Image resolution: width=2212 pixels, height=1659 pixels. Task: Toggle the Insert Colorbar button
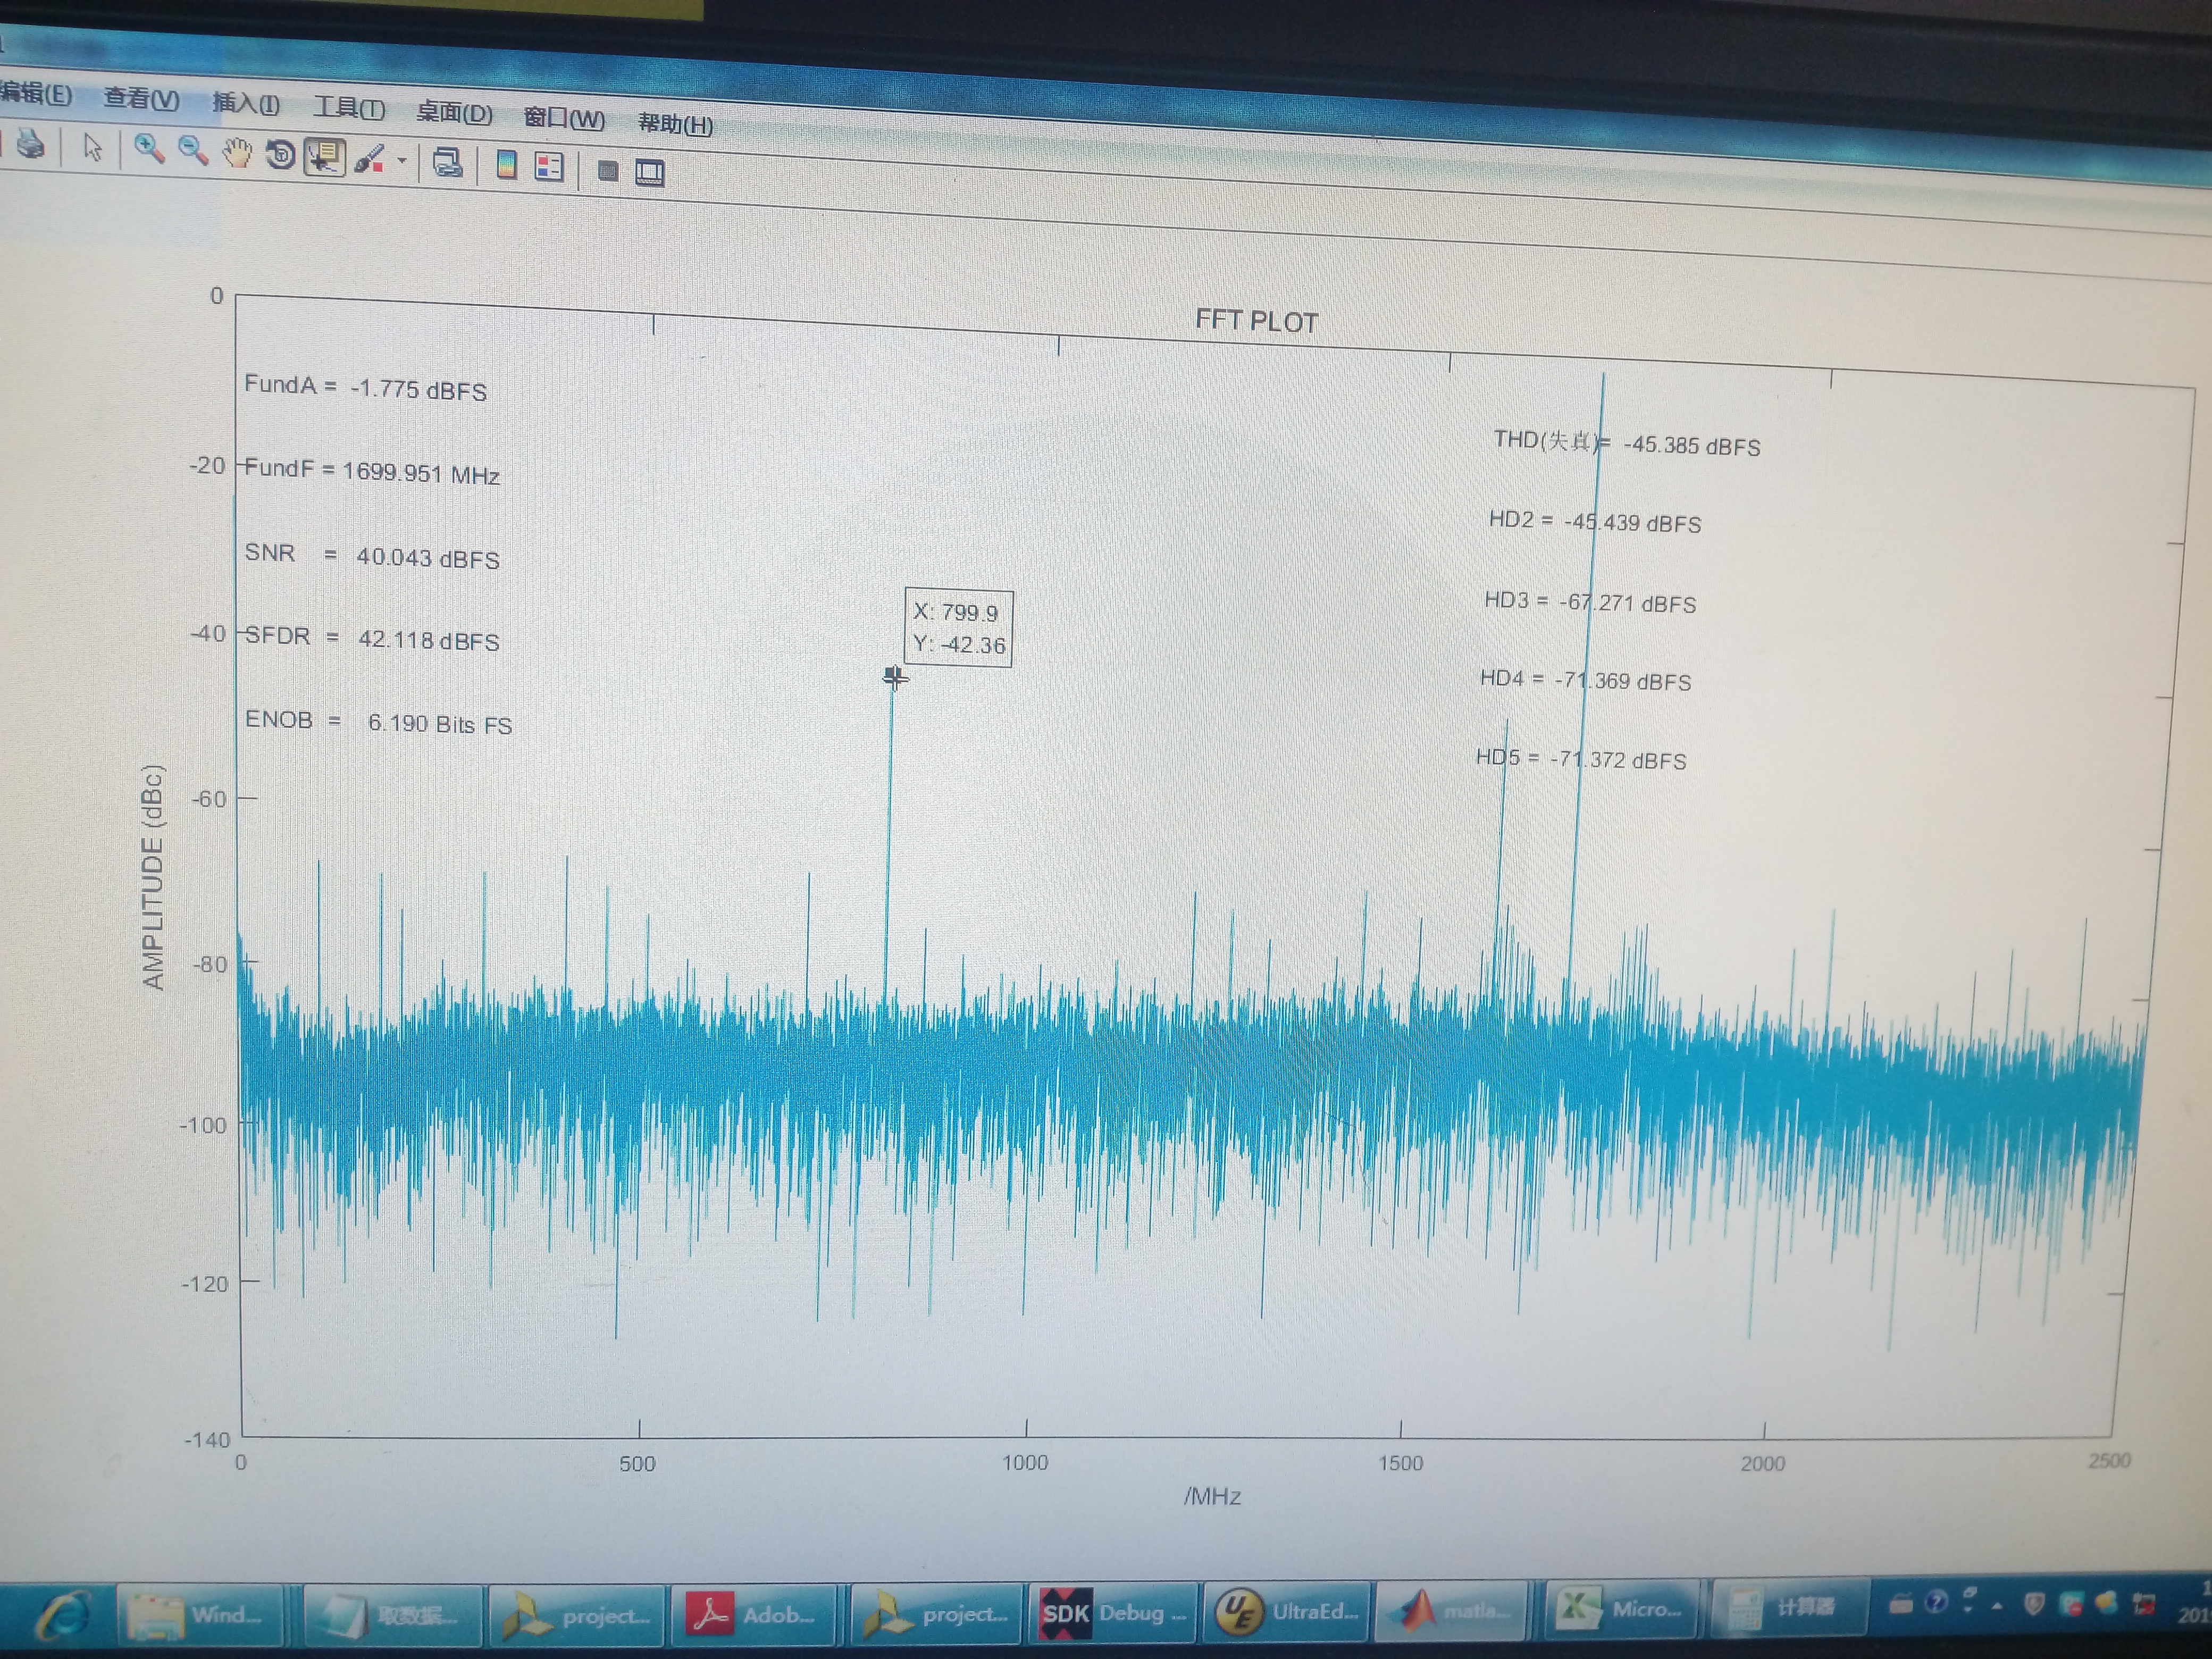pyautogui.click(x=506, y=165)
